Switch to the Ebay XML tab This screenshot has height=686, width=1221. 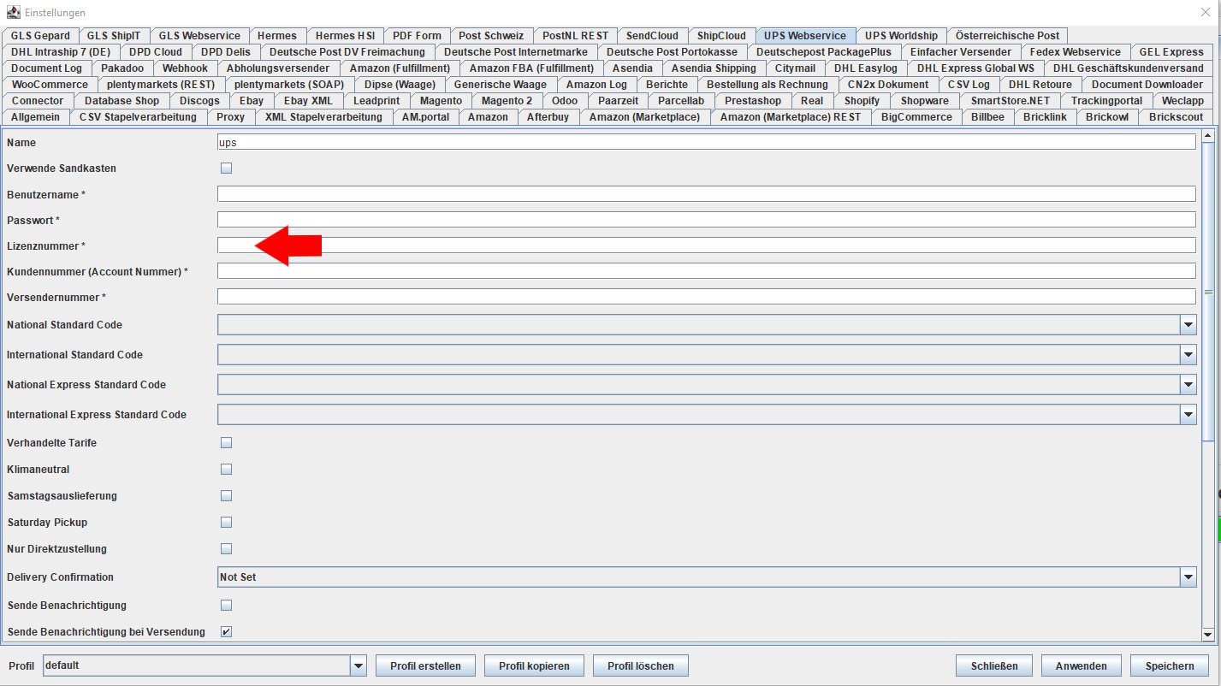308,101
